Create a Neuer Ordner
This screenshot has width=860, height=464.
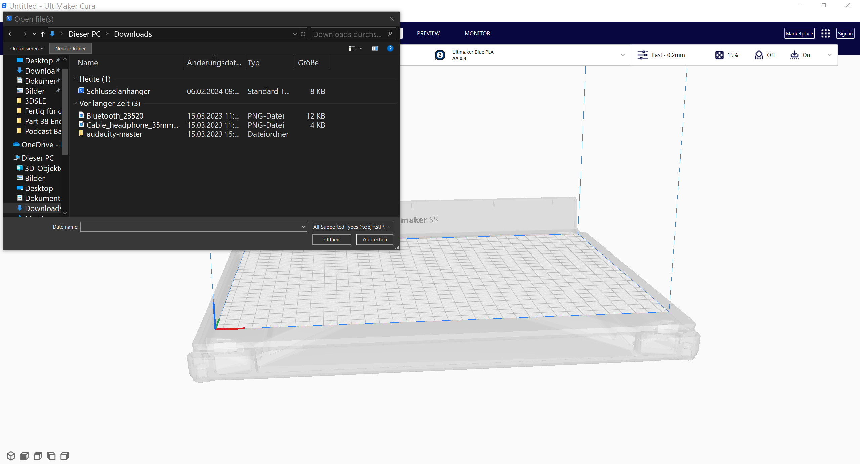[70, 48]
